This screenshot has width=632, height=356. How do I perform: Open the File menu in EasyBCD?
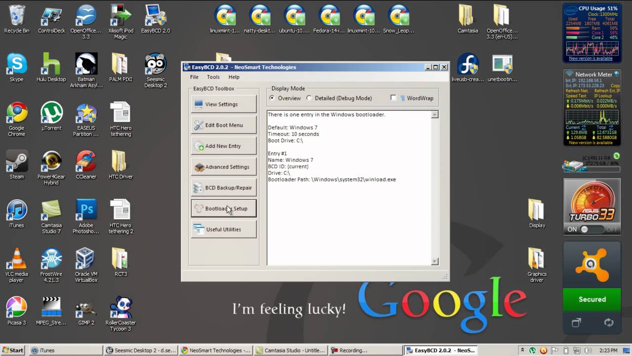[195, 77]
